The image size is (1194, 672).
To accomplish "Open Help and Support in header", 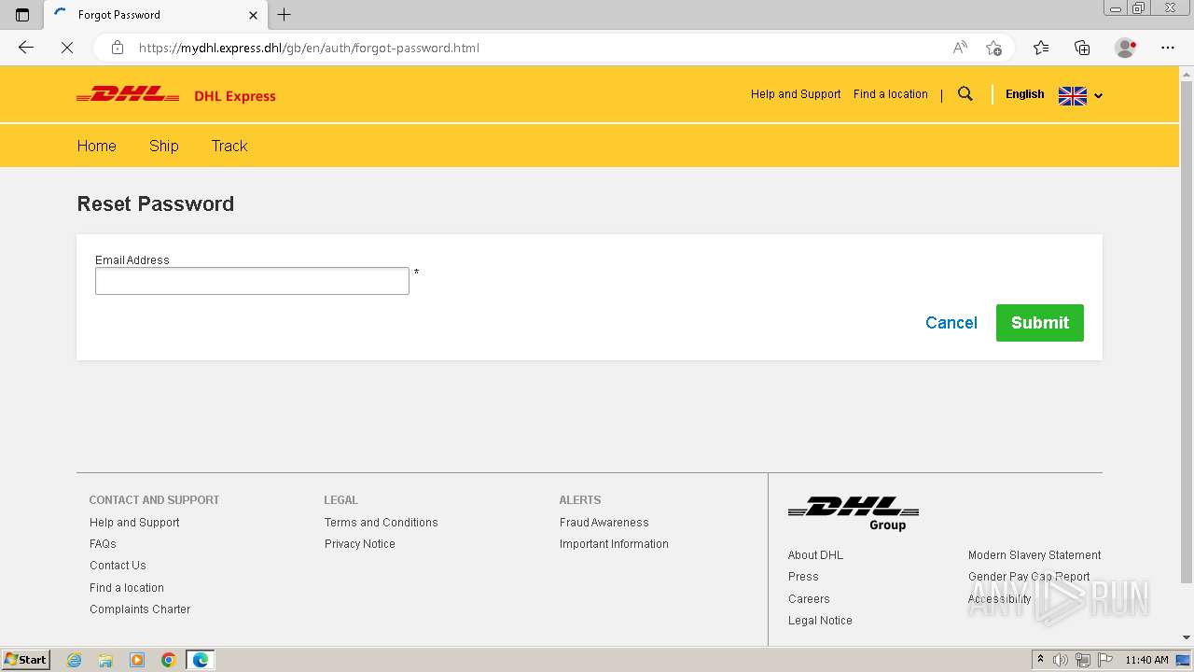I will pyautogui.click(x=796, y=94).
